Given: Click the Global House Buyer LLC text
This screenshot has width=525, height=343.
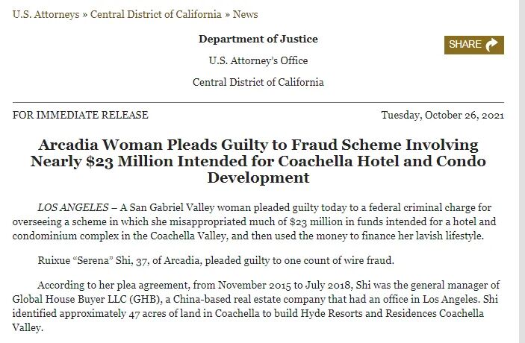Looking at the screenshot, I should (68, 299).
